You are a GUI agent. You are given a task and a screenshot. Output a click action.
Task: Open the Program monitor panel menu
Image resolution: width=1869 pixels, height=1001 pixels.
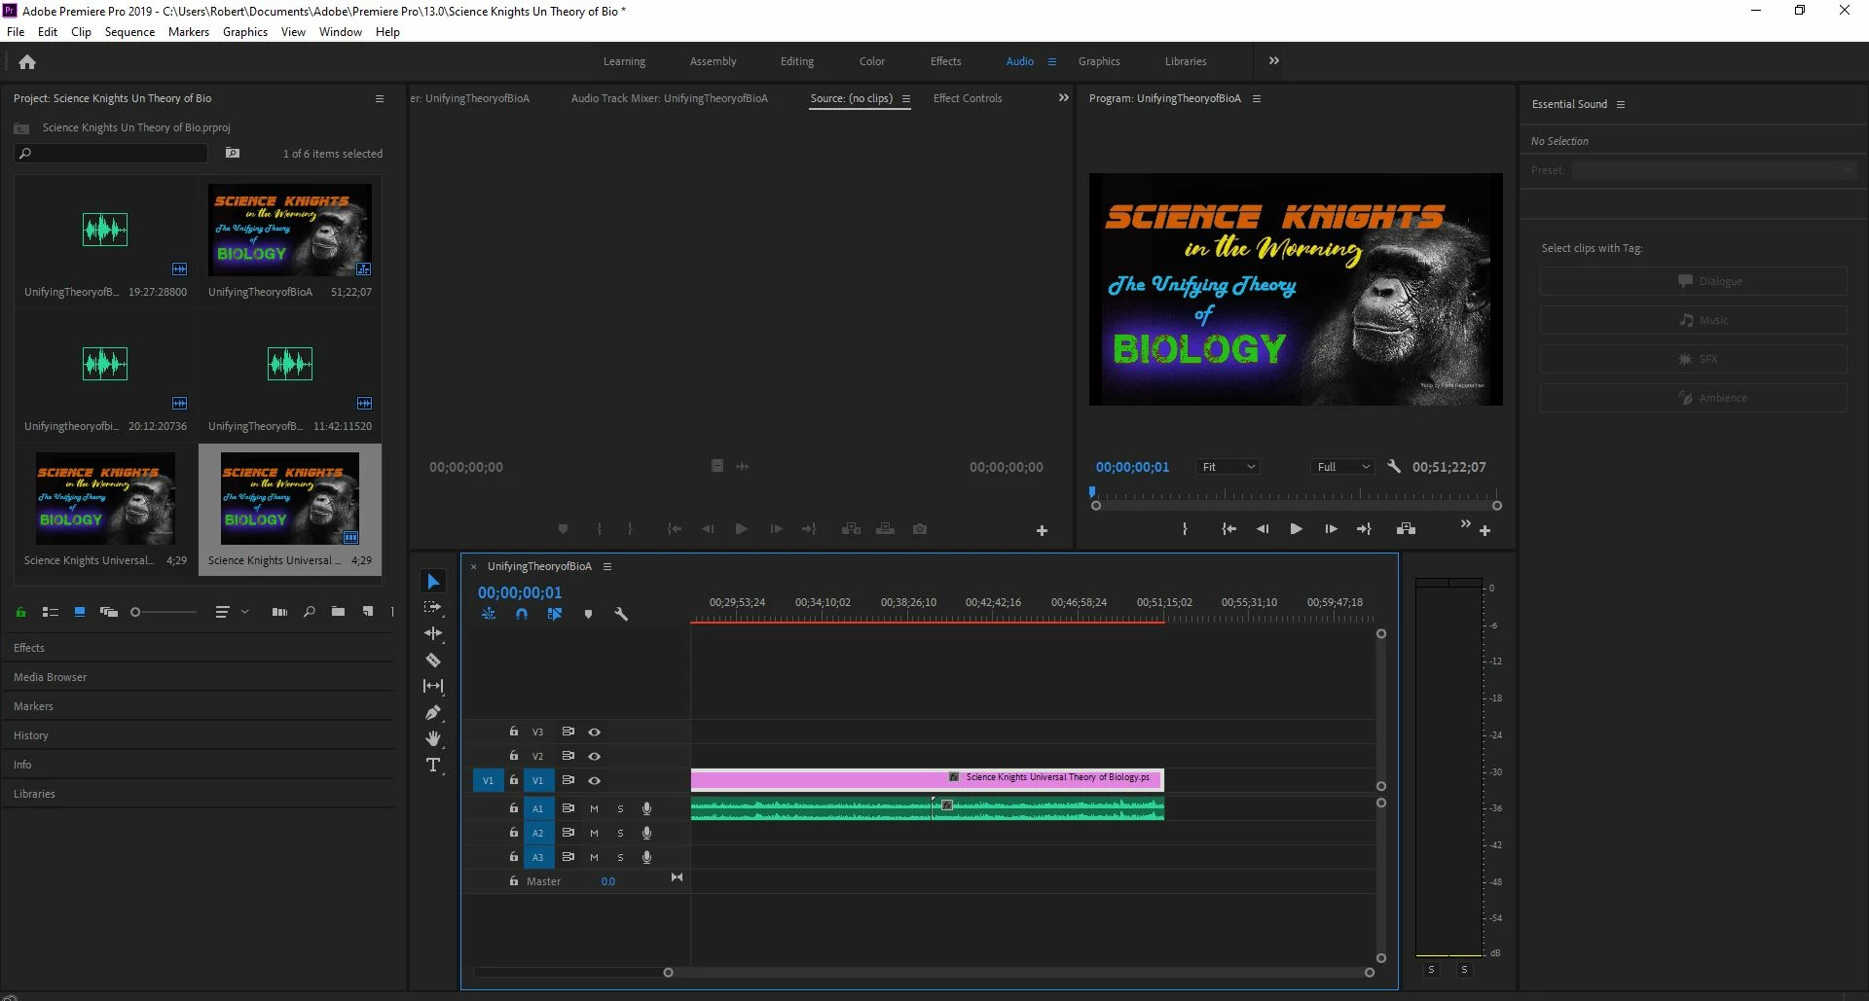(x=1257, y=98)
